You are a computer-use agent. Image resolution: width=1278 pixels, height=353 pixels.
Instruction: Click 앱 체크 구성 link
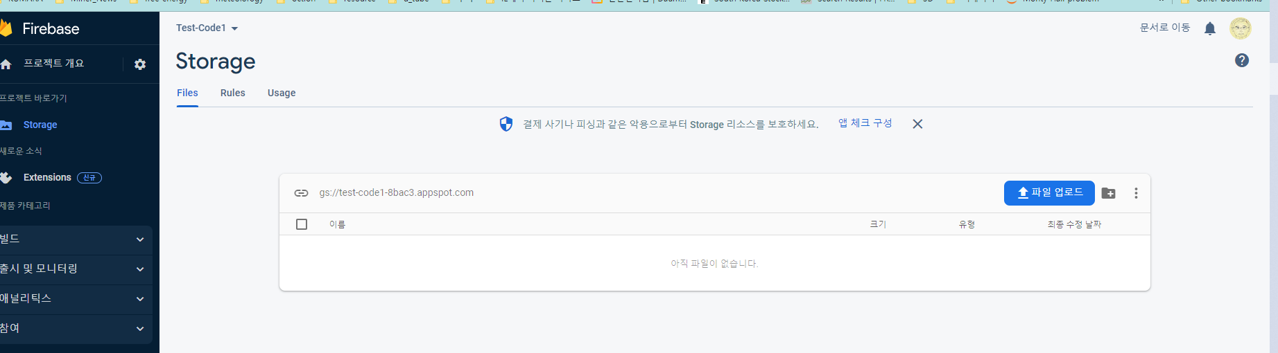point(865,123)
